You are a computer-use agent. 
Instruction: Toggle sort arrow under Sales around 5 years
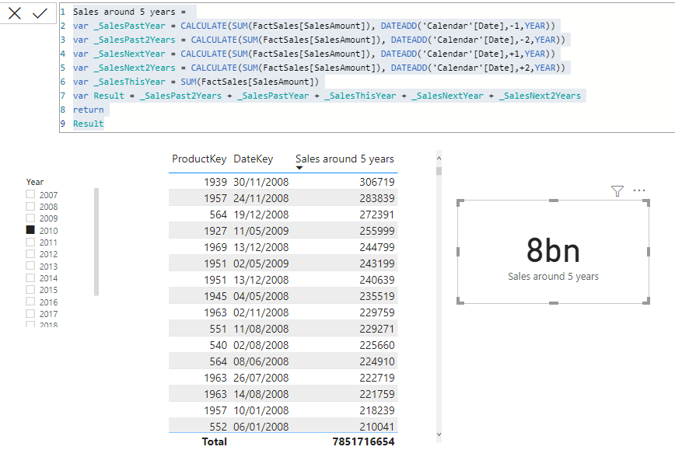pyautogui.click(x=299, y=168)
